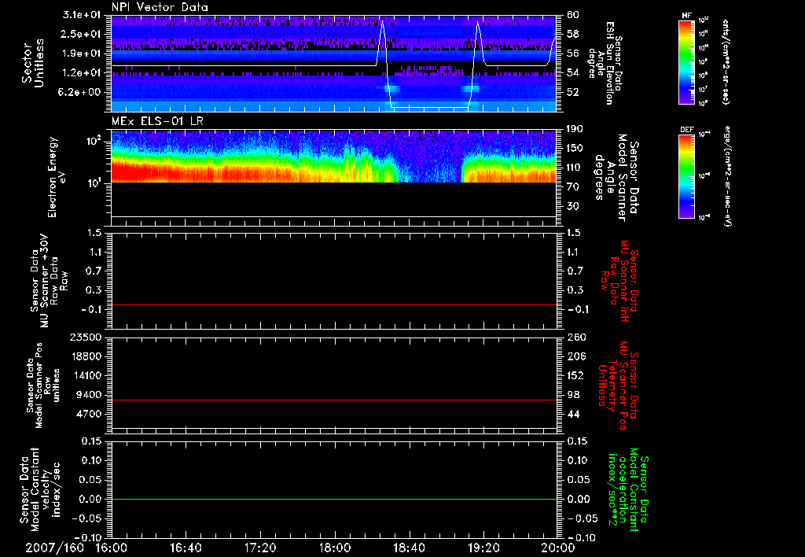The image size is (805, 557).
Task: Click the 16:40 time axis label
Action: point(186,548)
